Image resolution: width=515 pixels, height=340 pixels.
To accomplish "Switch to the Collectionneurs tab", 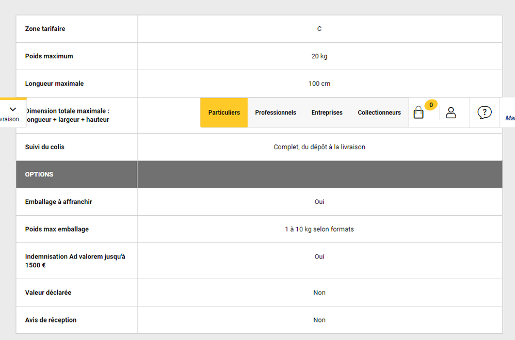I will click(379, 112).
